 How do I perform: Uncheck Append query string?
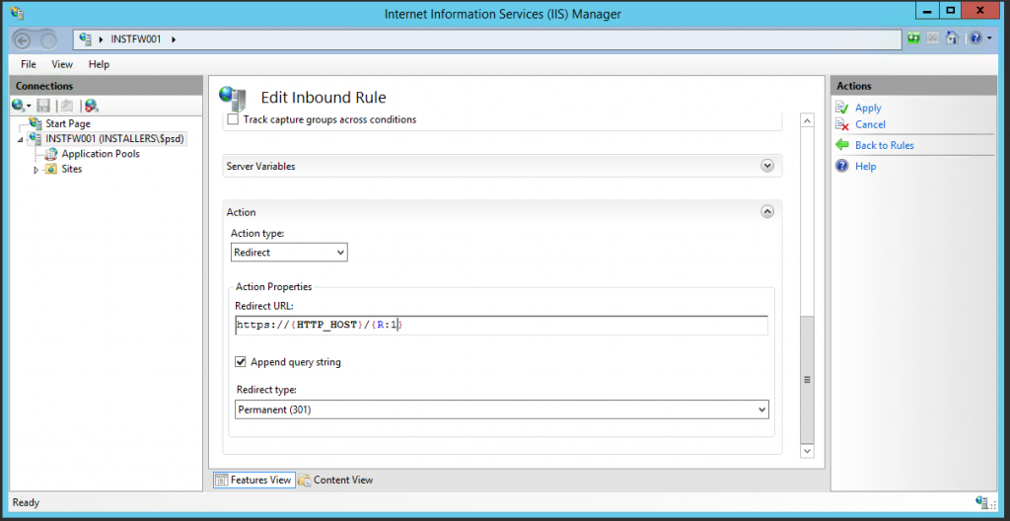241,362
